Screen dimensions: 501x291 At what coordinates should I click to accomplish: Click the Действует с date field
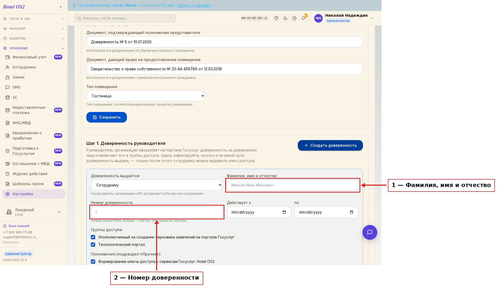(259, 212)
